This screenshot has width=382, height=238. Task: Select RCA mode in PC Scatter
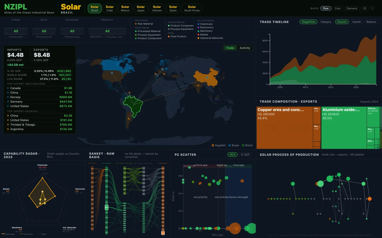click(232, 155)
